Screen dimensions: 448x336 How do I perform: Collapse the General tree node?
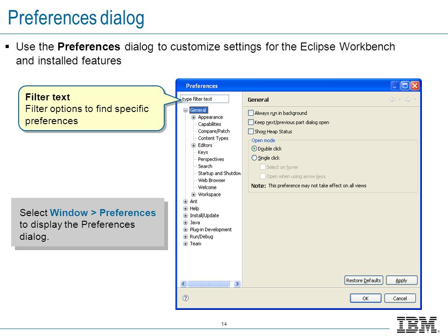(185, 110)
